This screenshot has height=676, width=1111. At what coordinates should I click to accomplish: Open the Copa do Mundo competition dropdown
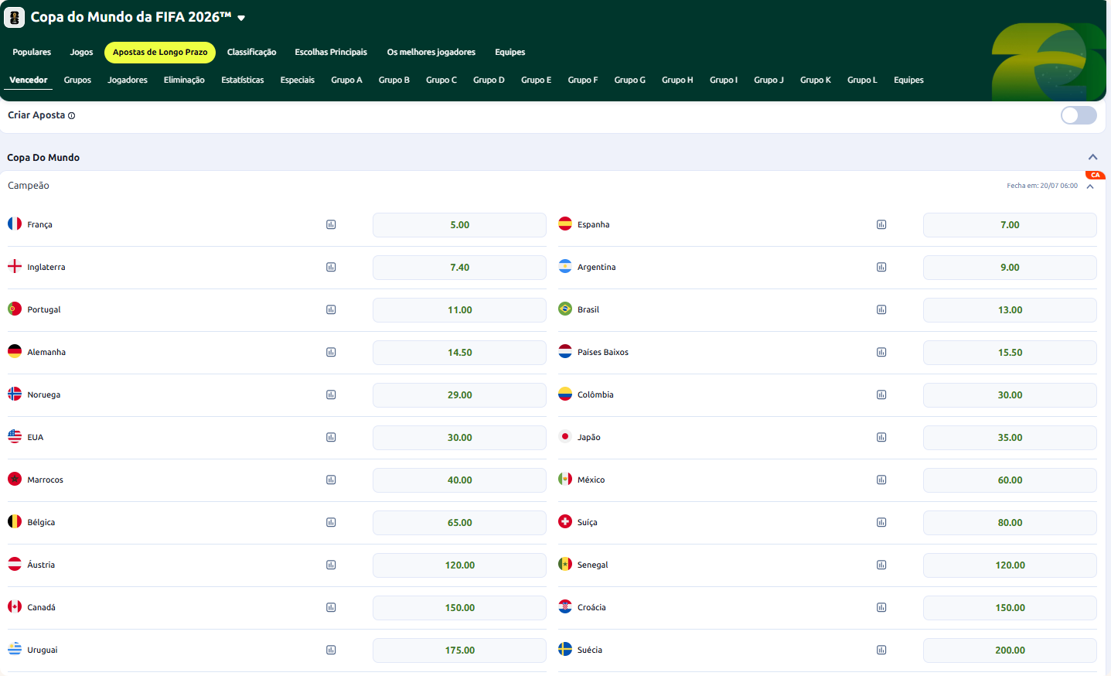241,18
